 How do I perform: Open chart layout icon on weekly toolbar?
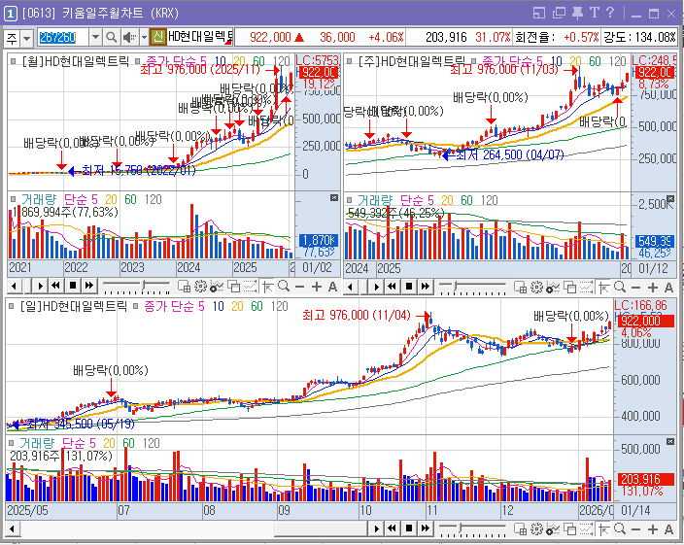[x=520, y=287]
